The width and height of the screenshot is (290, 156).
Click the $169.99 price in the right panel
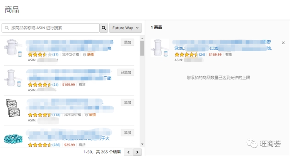(215, 55)
